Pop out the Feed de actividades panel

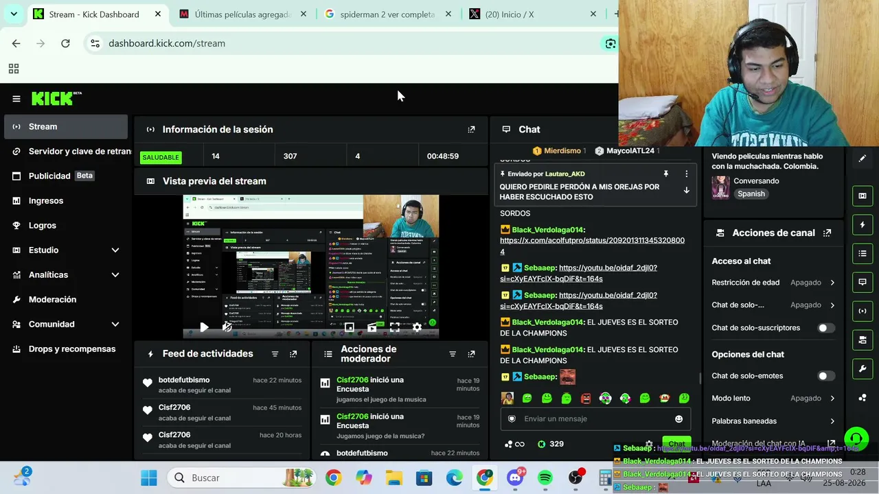coord(293,354)
